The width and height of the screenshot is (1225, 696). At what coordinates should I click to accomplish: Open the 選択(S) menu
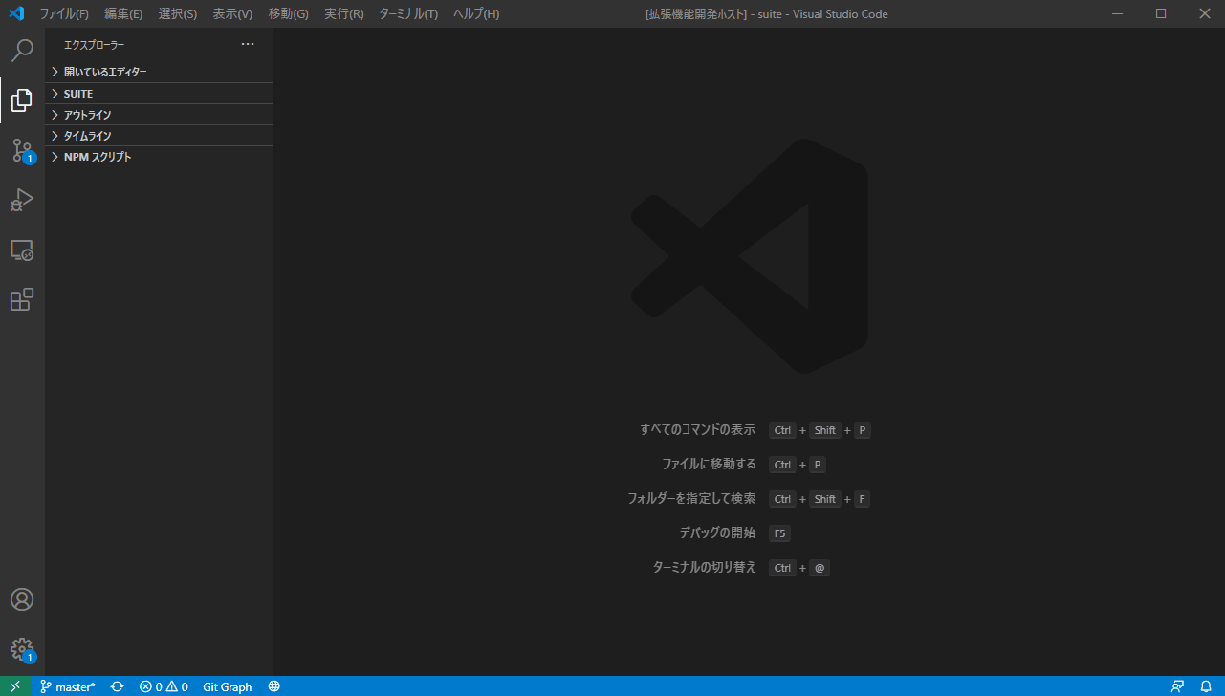coord(178,13)
